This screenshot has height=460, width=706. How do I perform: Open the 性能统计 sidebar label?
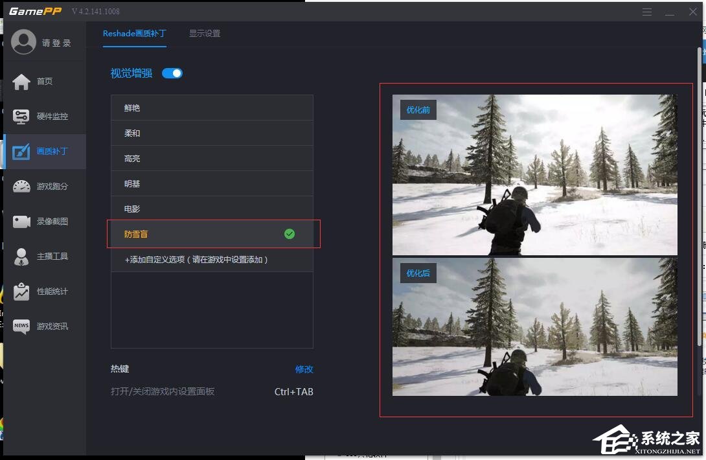click(x=52, y=292)
